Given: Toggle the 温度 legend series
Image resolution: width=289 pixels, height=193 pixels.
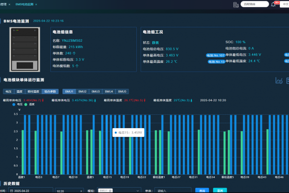Looking at the screenshot, I should coord(29,104).
